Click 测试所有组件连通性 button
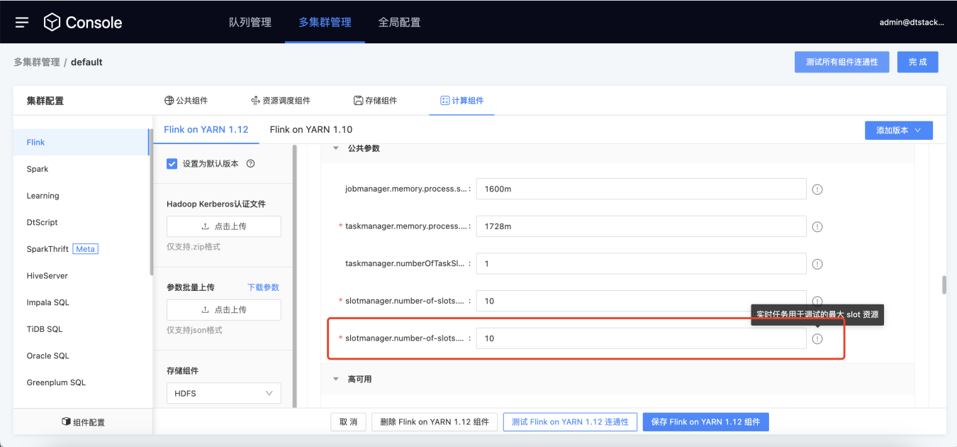This screenshot has width=957, height=447. click(841, 62)
